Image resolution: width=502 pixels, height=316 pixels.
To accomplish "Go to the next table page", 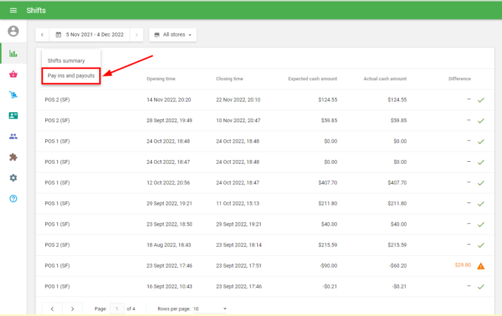I will 73,308.
